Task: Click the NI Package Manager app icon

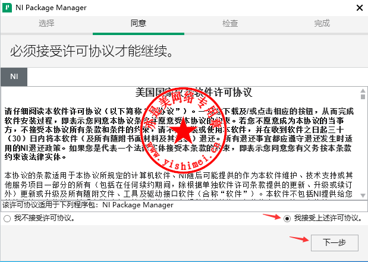Action: (7, 8)
